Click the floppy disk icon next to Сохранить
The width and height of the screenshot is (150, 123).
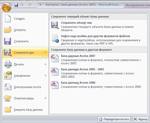click(x=8, y=41)
